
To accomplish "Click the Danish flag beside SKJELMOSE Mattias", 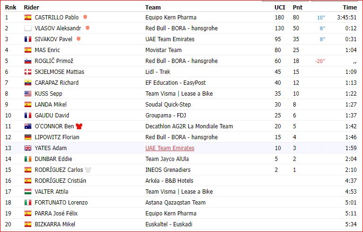I will [28, 72].
